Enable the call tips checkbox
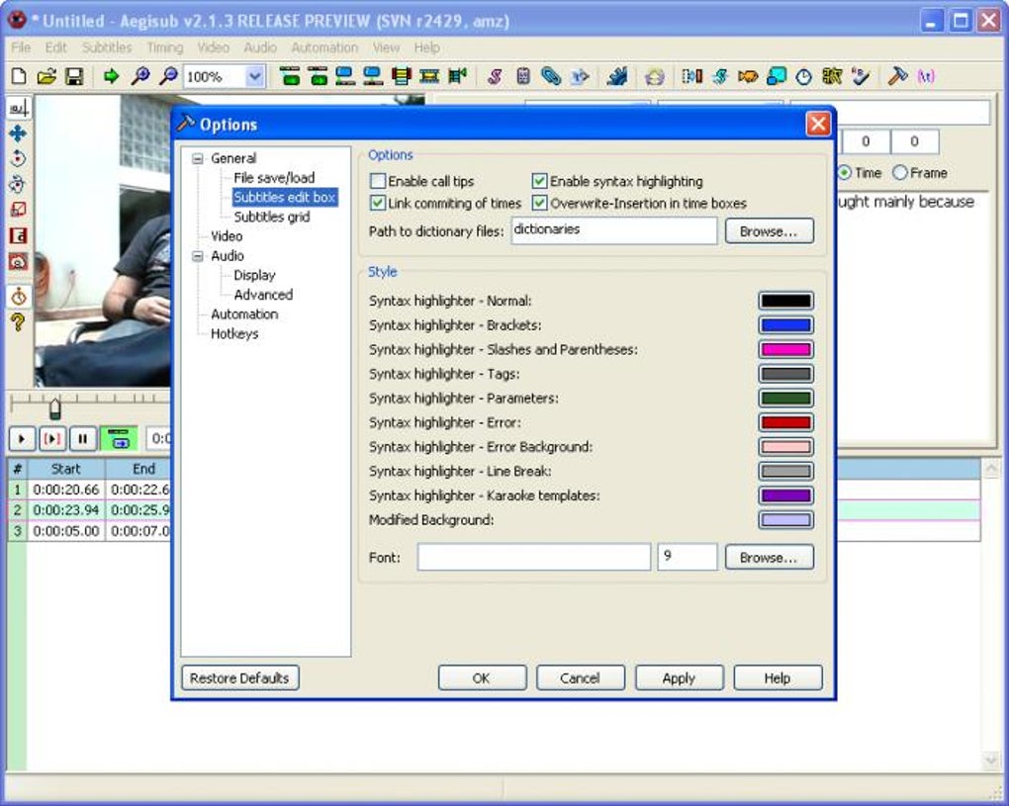The width and height of the screenshot is (1009, 806). click(x=378, y=181)
